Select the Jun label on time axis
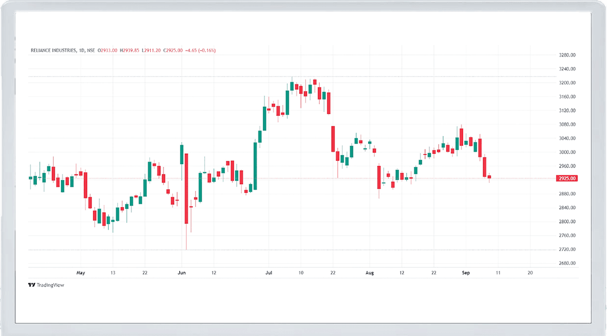Screen dimensions: 607x336 [181, 272]
